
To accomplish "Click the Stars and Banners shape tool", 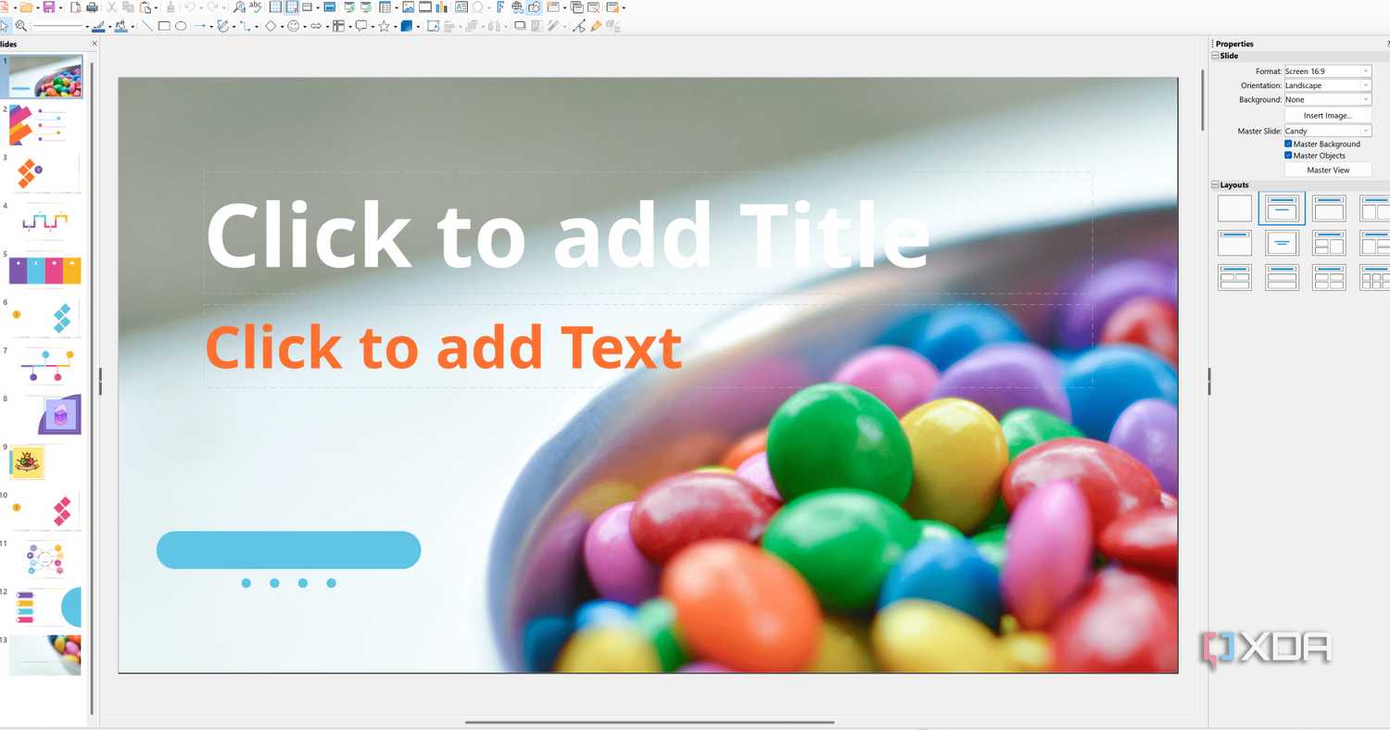I will point(384,26).
